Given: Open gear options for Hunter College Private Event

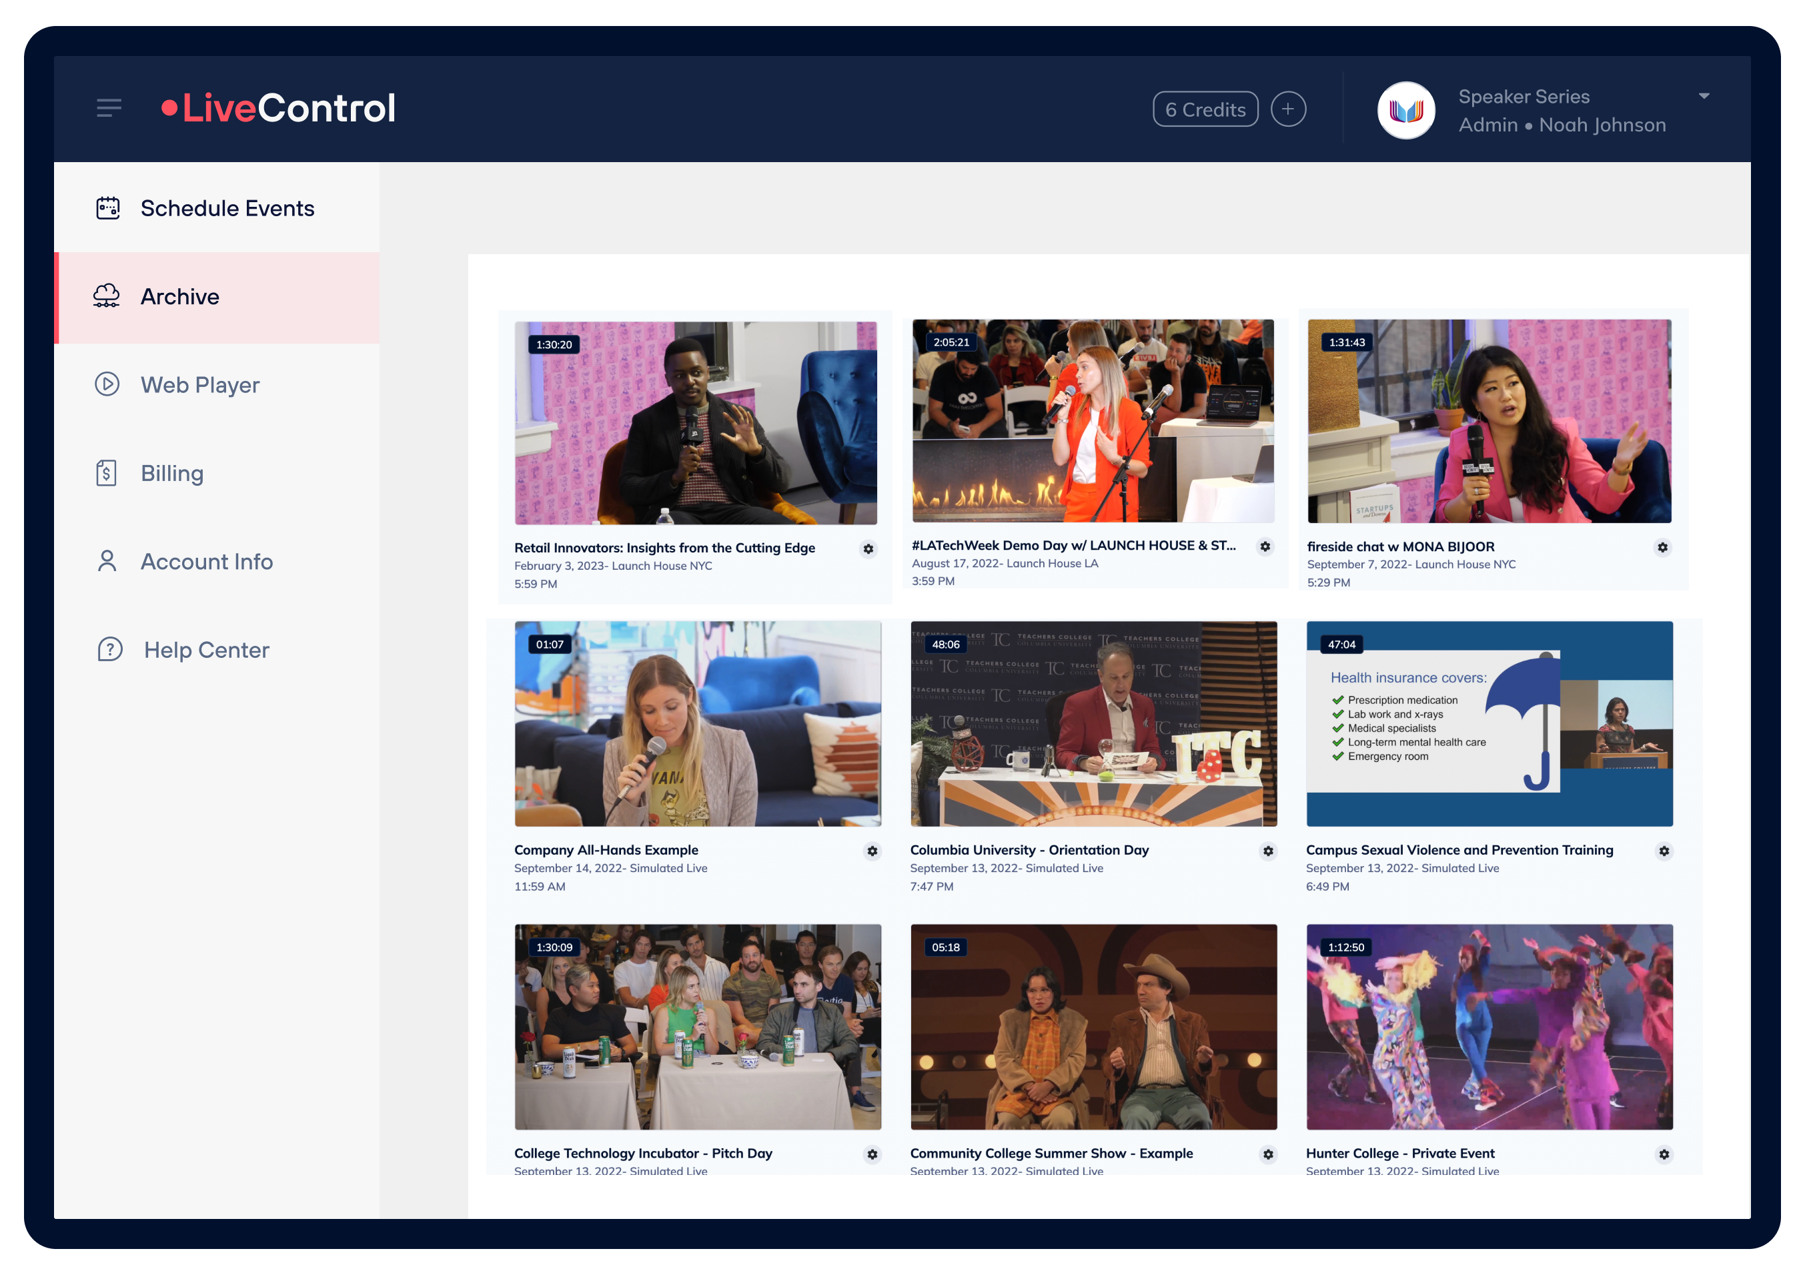Looking at the screenshot, I should pos(1664,1154).
